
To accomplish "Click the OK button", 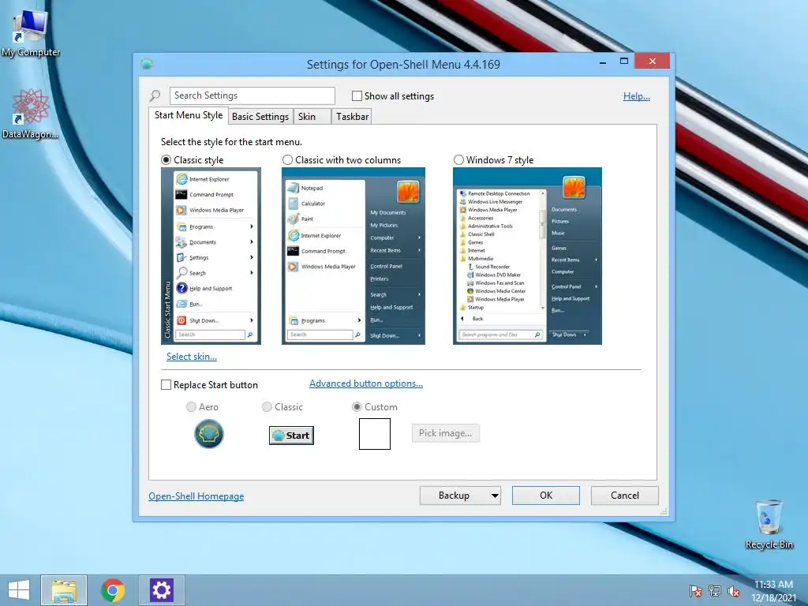I will (546, 496).
